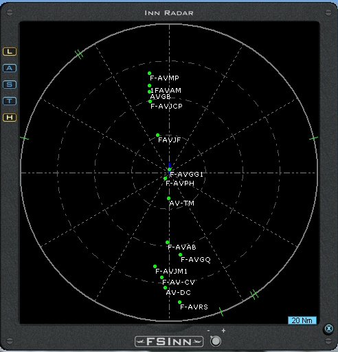338x352 pixels.
Task: Toggle the L button on left panel
Action: coord(10,52)
